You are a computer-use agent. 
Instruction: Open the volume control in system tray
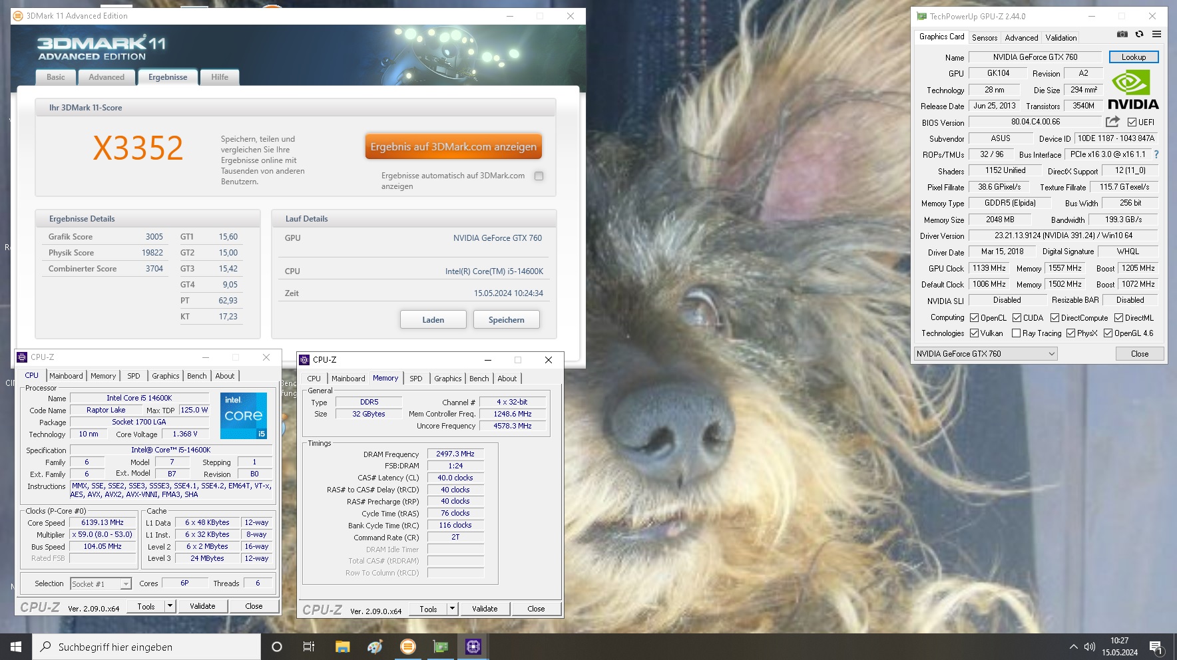tap(1090, 647)
